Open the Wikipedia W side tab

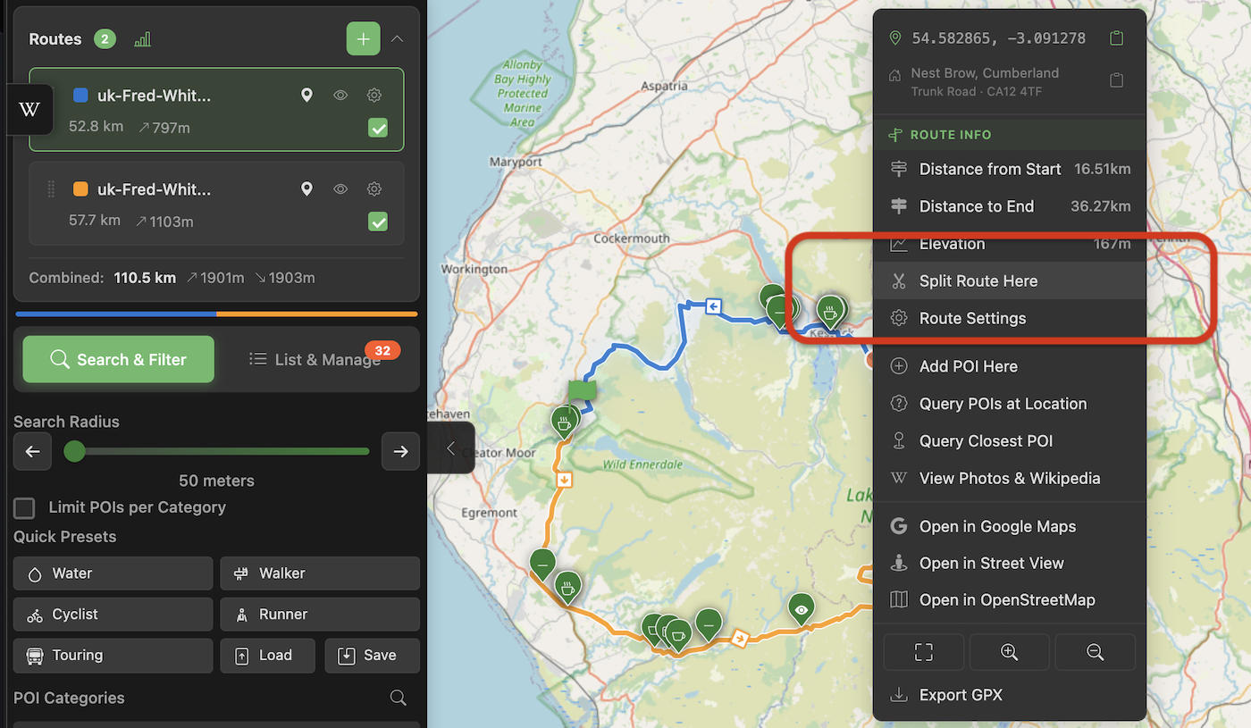pos(29,109)
